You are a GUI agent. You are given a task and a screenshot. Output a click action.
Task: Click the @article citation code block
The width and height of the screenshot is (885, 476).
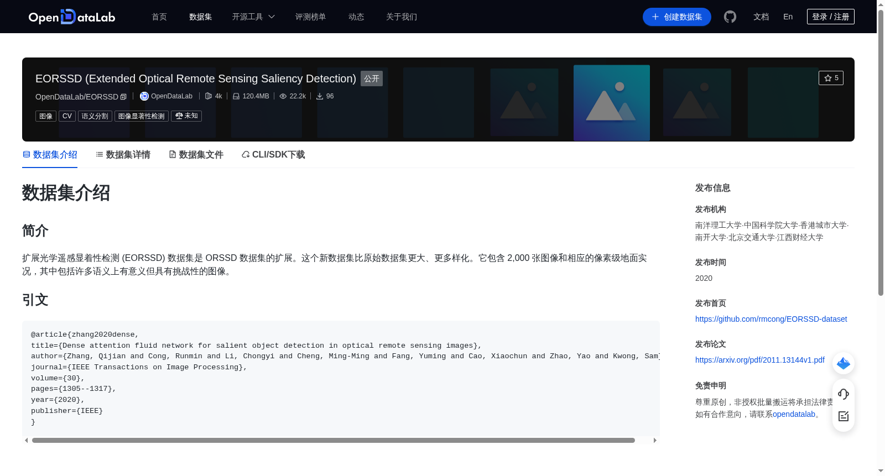coord(341,378)
